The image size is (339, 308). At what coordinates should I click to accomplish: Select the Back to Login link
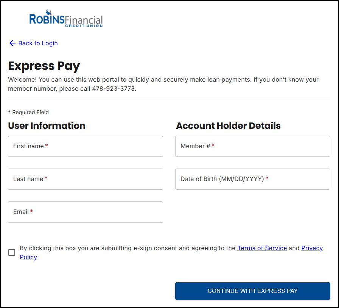click(x=38, y=43)
